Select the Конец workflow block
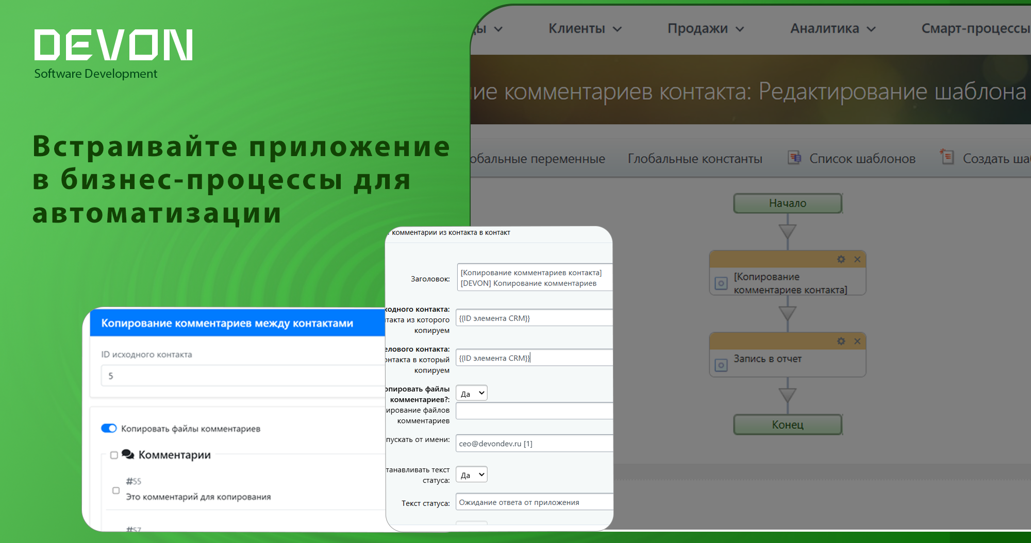 [788, 425]
